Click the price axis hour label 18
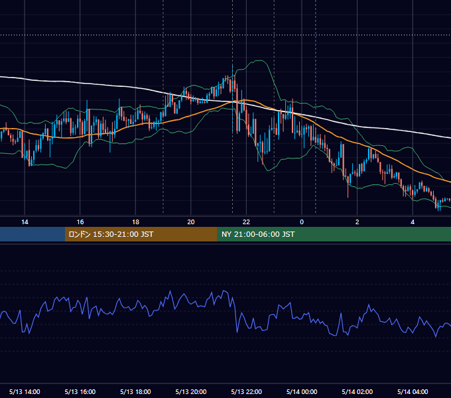Screen dimensions: 451x398 pos(135,222)
